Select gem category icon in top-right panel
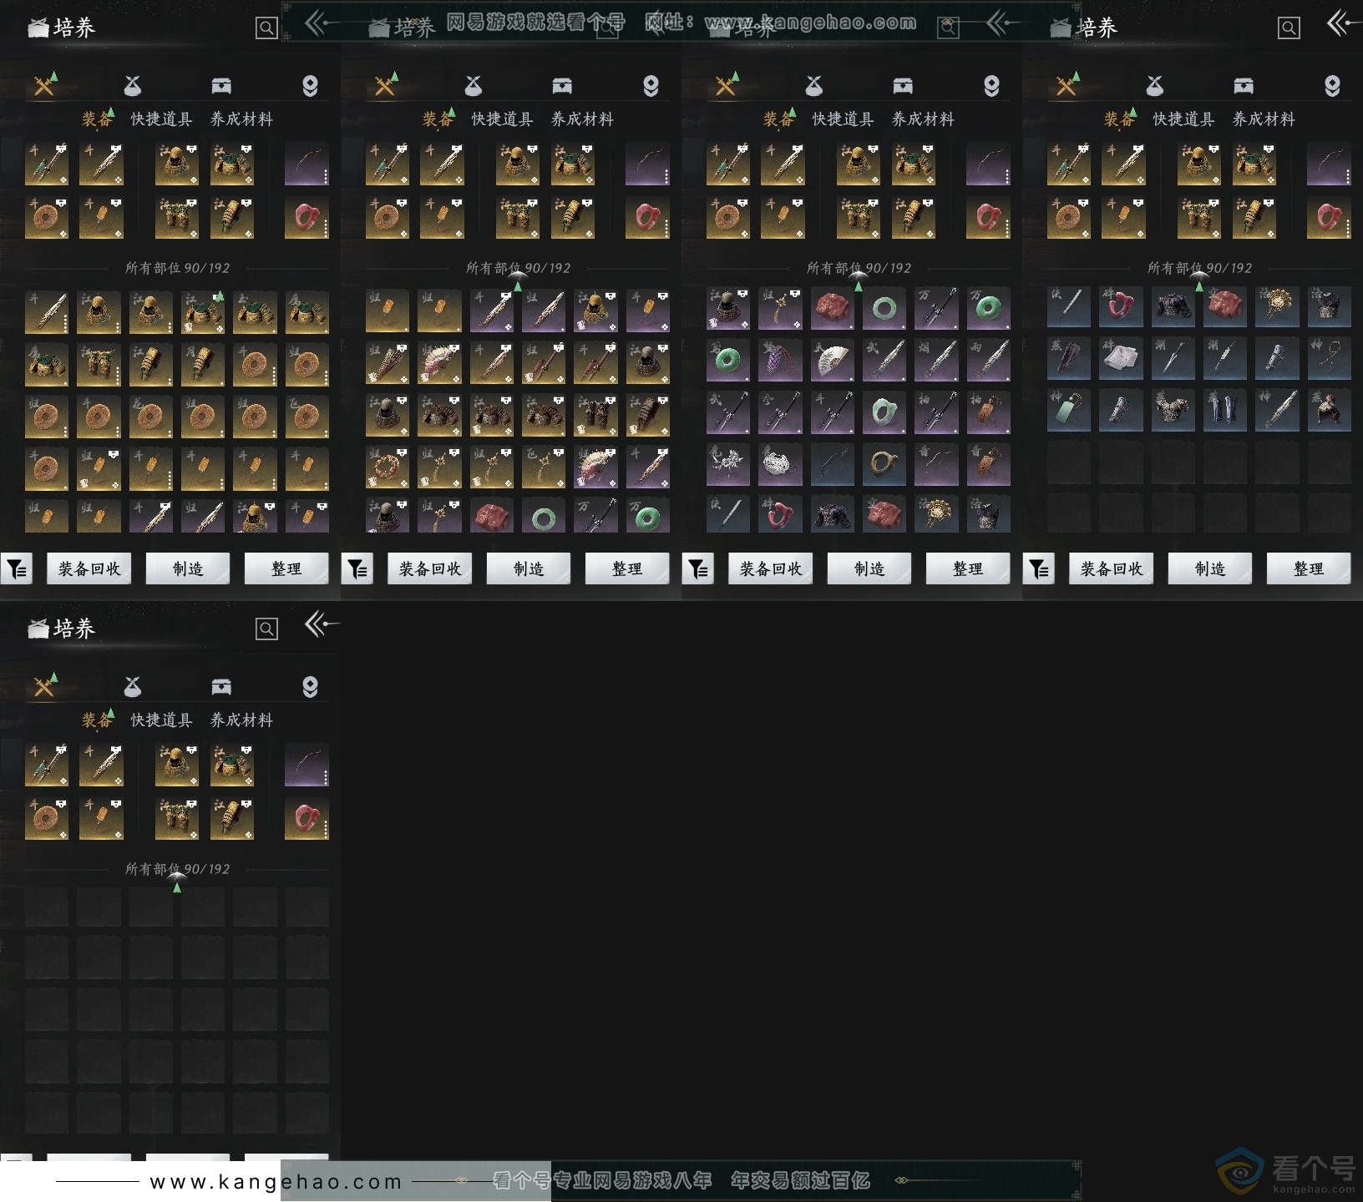This screenshot has width=1363, height=1202. (x=1332, y=86)
